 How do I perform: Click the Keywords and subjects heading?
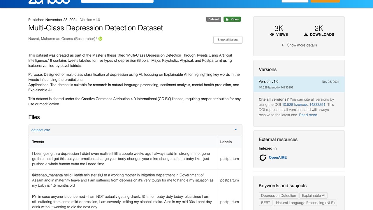pos(283,186)
